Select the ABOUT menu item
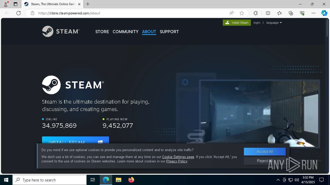This screenshot has height=185, width=330. pos(149,32)
